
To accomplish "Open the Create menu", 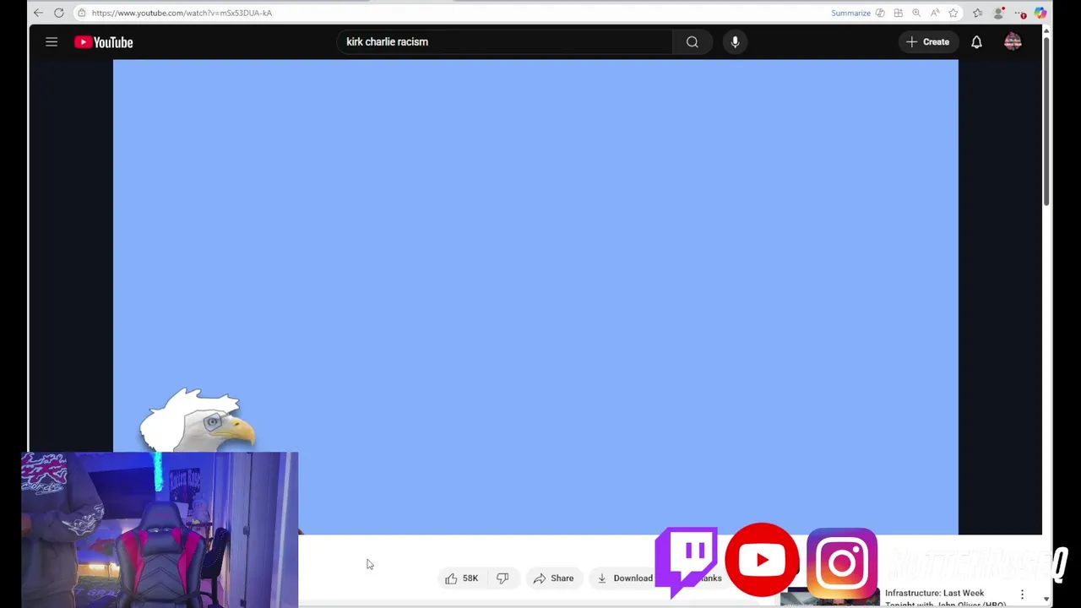I will [927, 42].
